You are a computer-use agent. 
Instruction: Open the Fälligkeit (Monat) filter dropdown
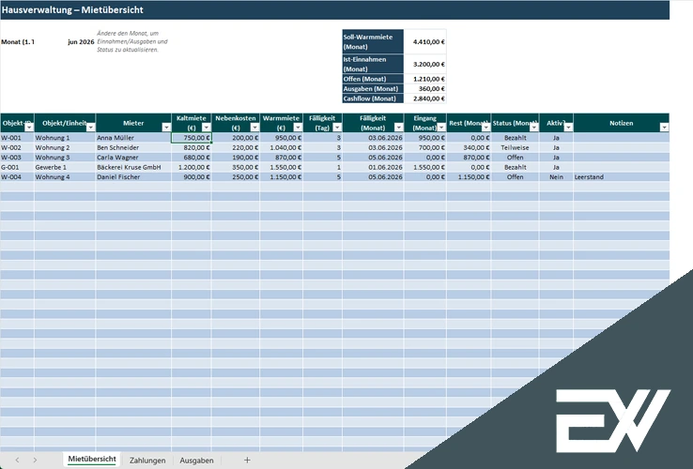point(398,128)
